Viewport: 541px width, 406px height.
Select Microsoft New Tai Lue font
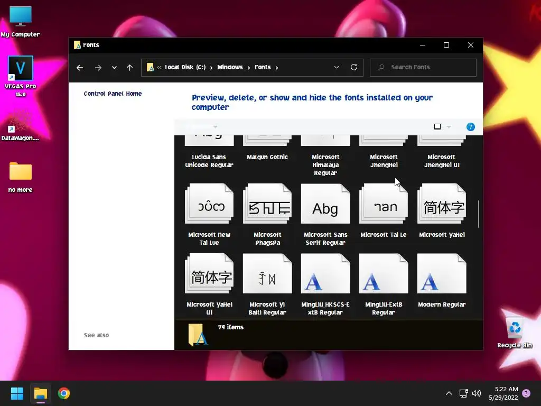tap(209, 215)
